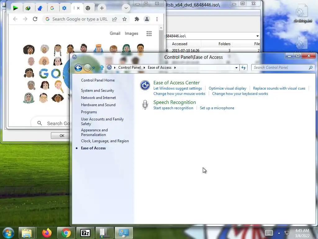The width and height of the screenshot is (318, 239).
Task: Click Set up a microphone
Action: [x=217, y=108]
